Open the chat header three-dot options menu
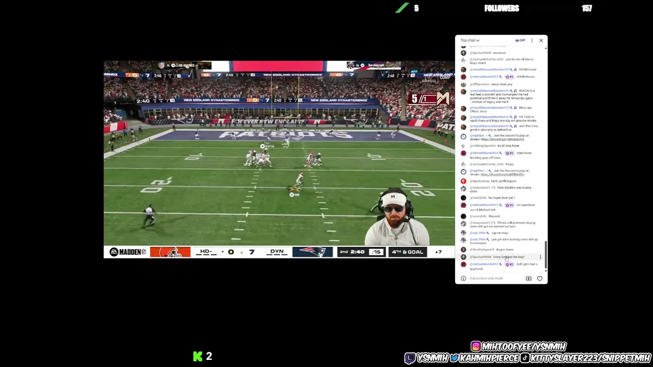Image resolution: width=653 pixels, height=367 pixels. click(532, 40)
